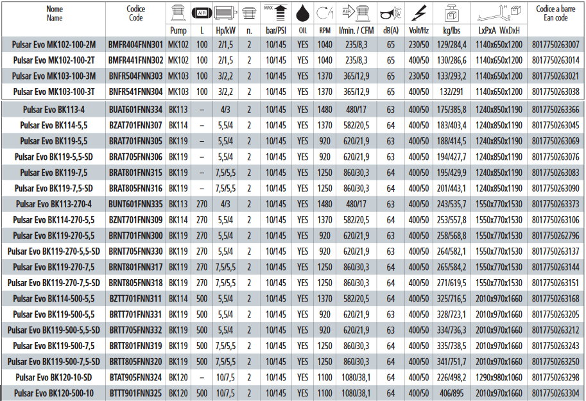Select the "Pulsar Evo BK120-500-10" name cell
This screenshot has width=586, height=401.
54,393
